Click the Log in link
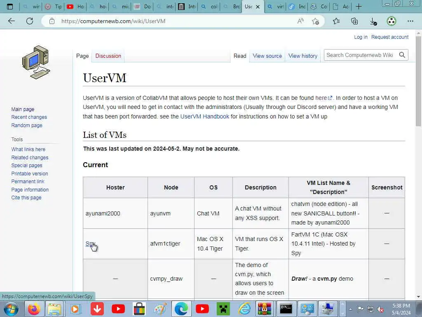Screen dimensions: 422x317 click(361, 37)
